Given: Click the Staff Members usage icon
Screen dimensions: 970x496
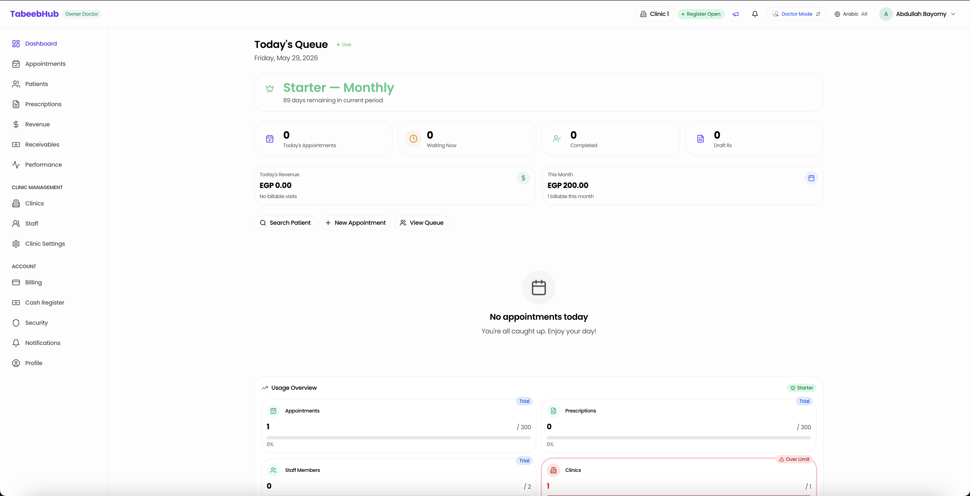Looking at the screenshot, I should click(273, 470).
